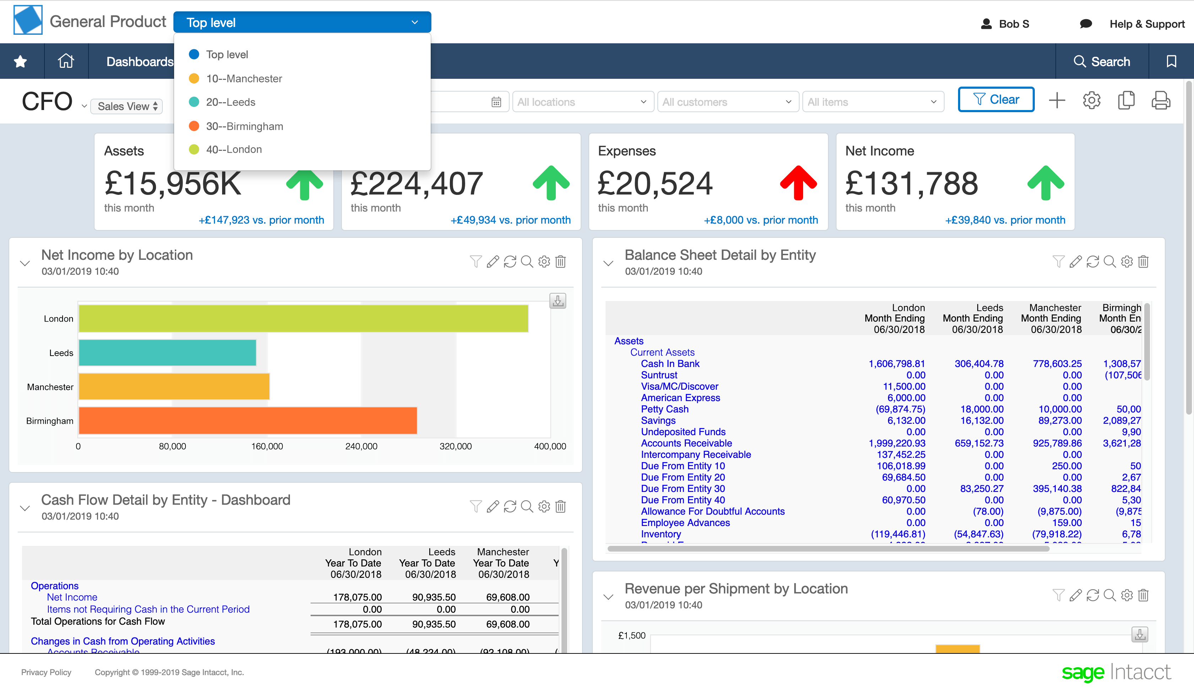This screenshot has width=1194, height=690.
Task: Open the All locations dropdown
Action: (582, 102)
